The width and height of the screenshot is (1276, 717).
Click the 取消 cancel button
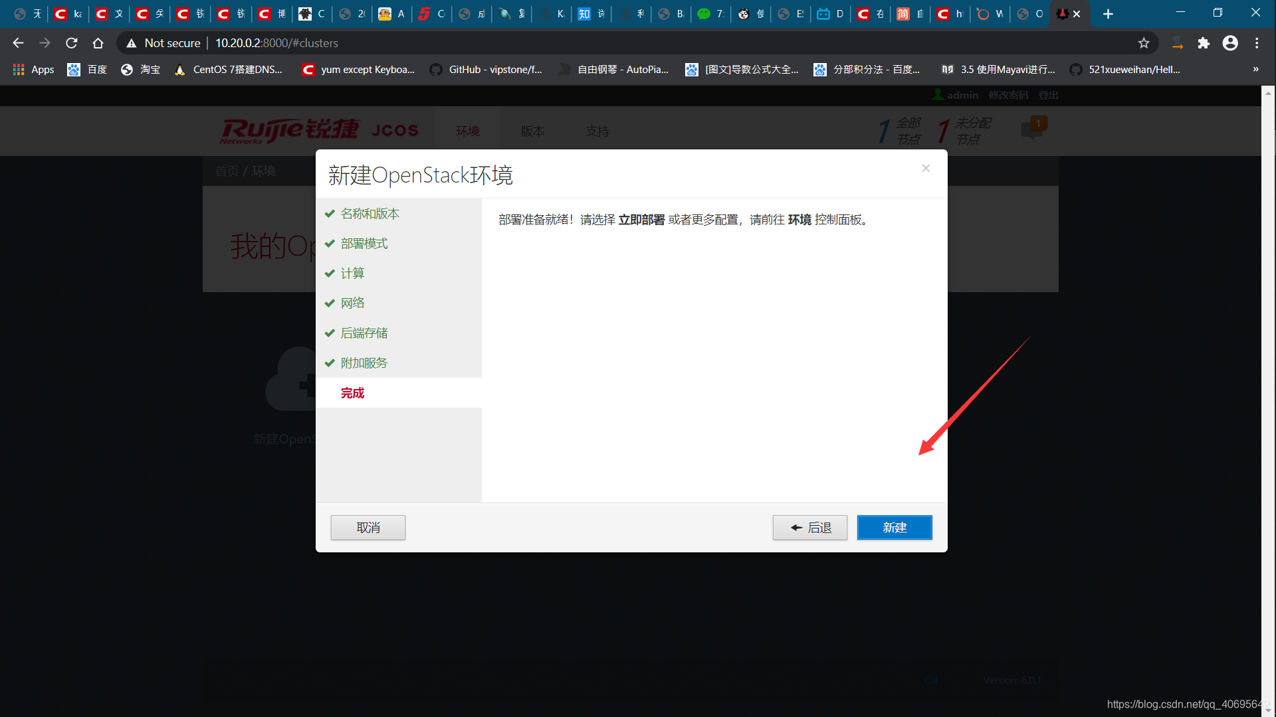pos(368,527)
